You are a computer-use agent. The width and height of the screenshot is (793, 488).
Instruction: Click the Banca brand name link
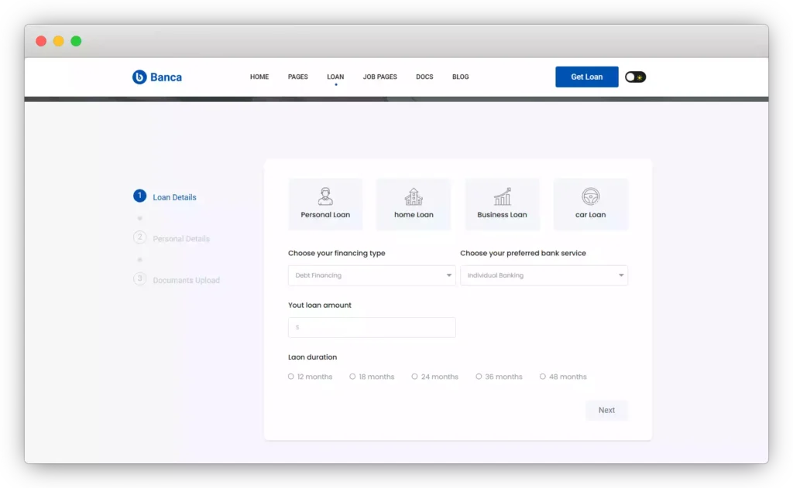point(166,77)
